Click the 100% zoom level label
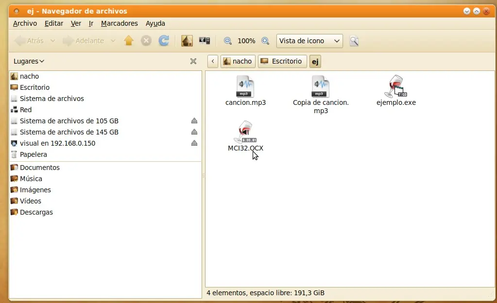497x303 pixels. pyautogui.click(x=246, y=41)
